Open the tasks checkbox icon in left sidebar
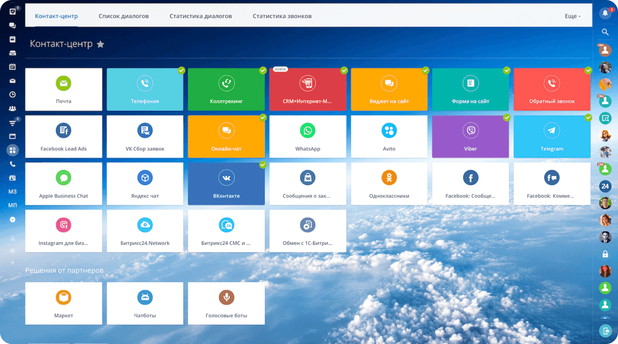The image size is (618, 344). [12, 12]
